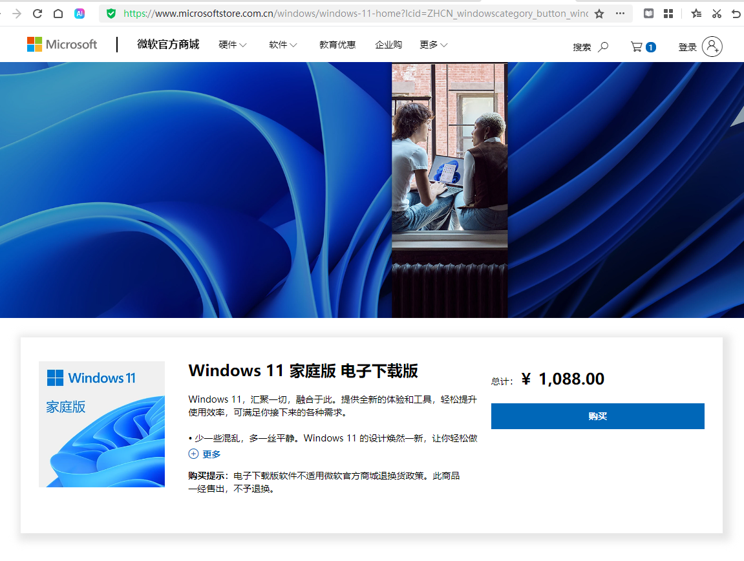Click the Windows 11 家庭版 product box image

point(102,425)
